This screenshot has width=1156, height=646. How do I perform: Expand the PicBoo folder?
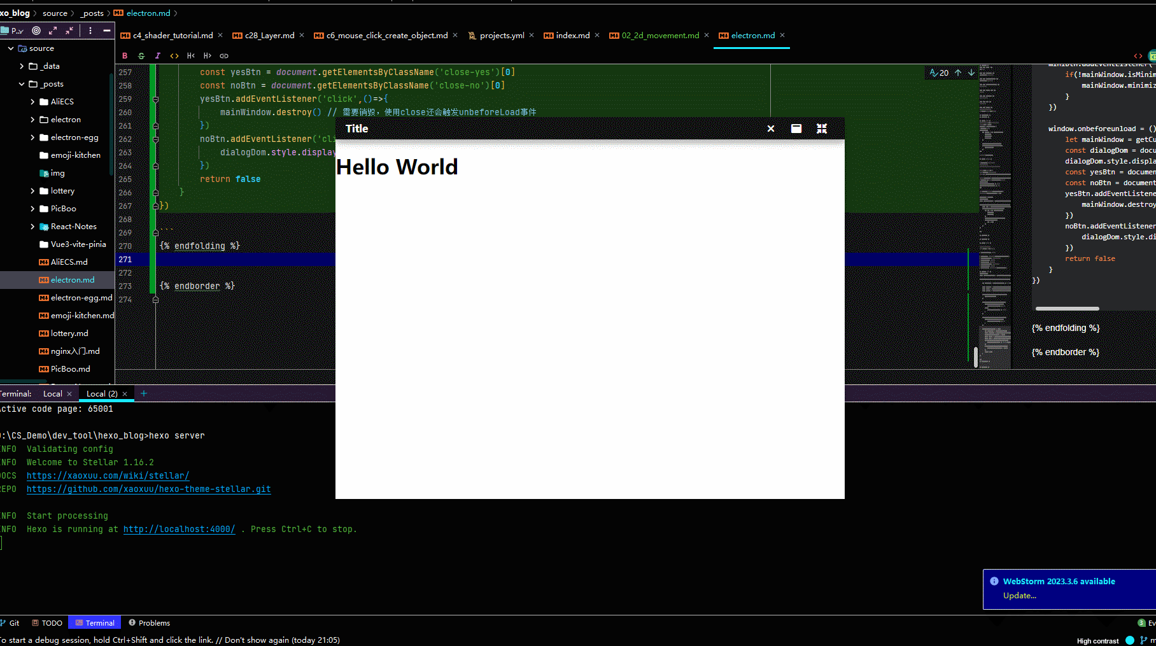click(x=32, y=209)
